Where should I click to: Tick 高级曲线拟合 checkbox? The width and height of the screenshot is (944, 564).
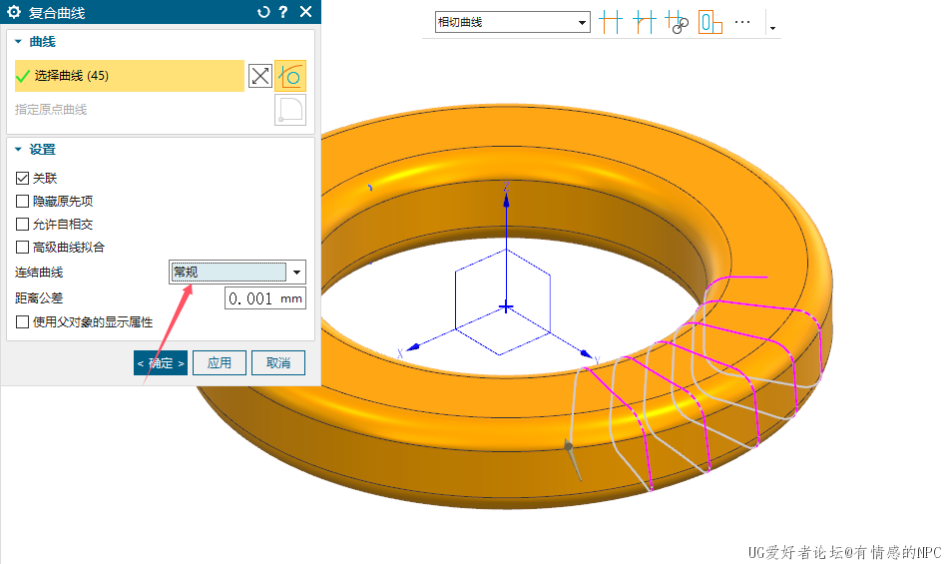tap(23, 248)
